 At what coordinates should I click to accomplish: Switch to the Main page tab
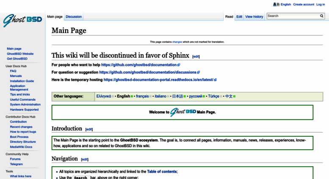pyautogui.click(x=55, y=17)
